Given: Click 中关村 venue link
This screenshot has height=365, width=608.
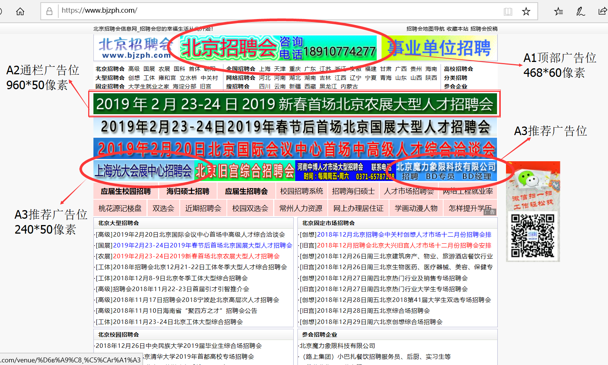Looking at the screenshot, I should [209, 78].
